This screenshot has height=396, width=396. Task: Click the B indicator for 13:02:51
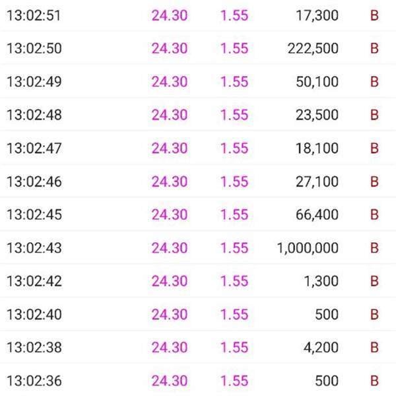[374, 15]
